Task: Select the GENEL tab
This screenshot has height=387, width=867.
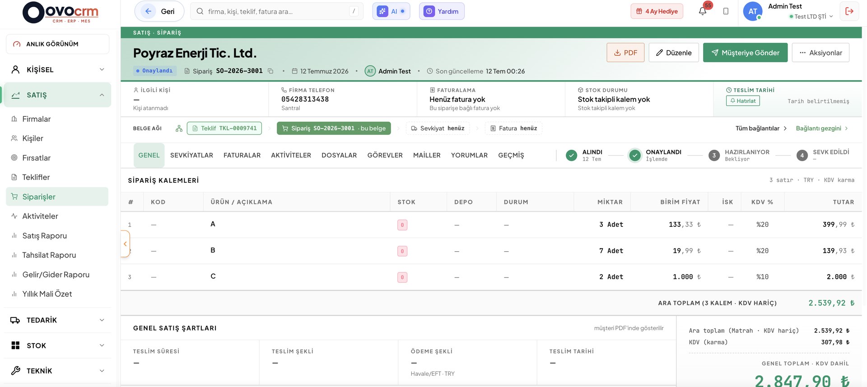Action: pyautogui.click(x=149, y=155)
